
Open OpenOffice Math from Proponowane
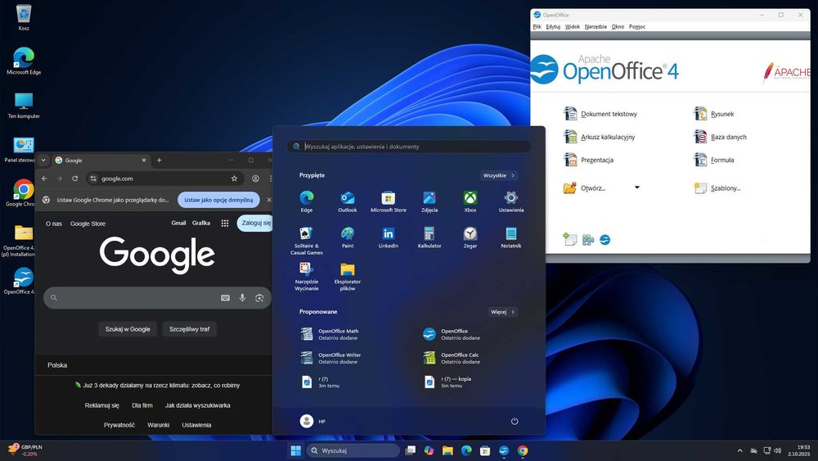(x=330, y=334)
